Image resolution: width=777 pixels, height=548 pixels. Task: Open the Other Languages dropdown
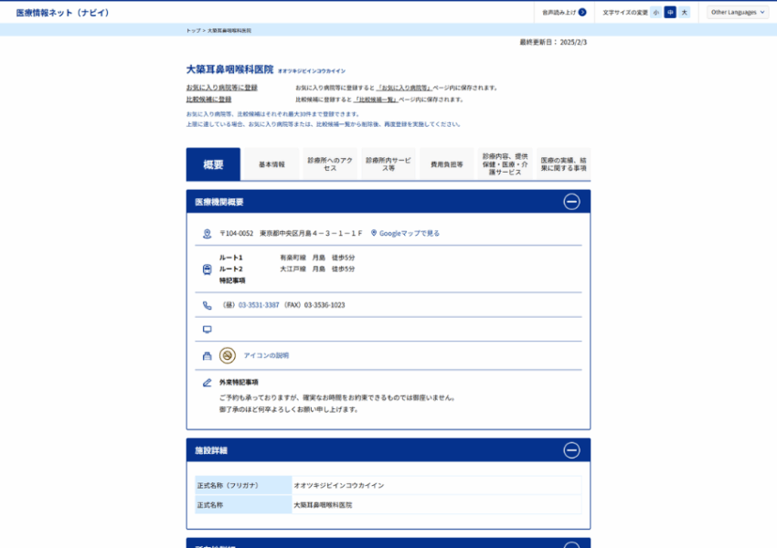click(x=737, y=12)
